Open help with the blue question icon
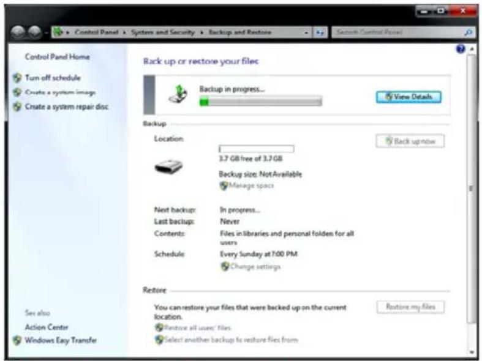Image resolution: width=482 pixels, height=361 pixels. [460, 49]
